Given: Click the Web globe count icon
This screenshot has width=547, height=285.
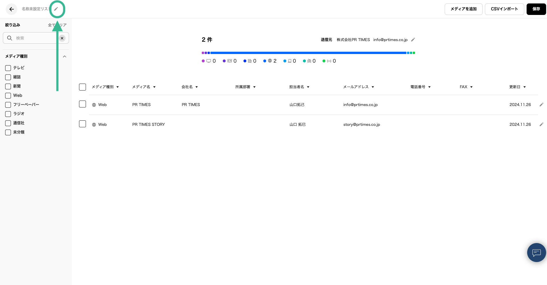Looking at the screenshot, I should (270, 61).
